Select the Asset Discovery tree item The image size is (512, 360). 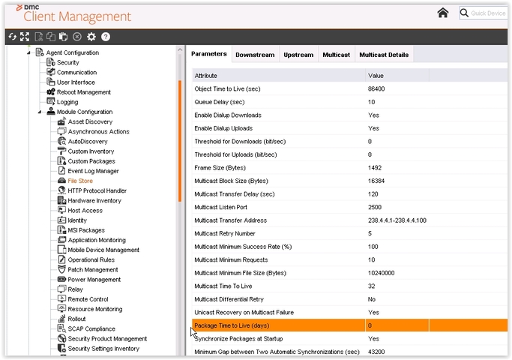click(90, 121)
